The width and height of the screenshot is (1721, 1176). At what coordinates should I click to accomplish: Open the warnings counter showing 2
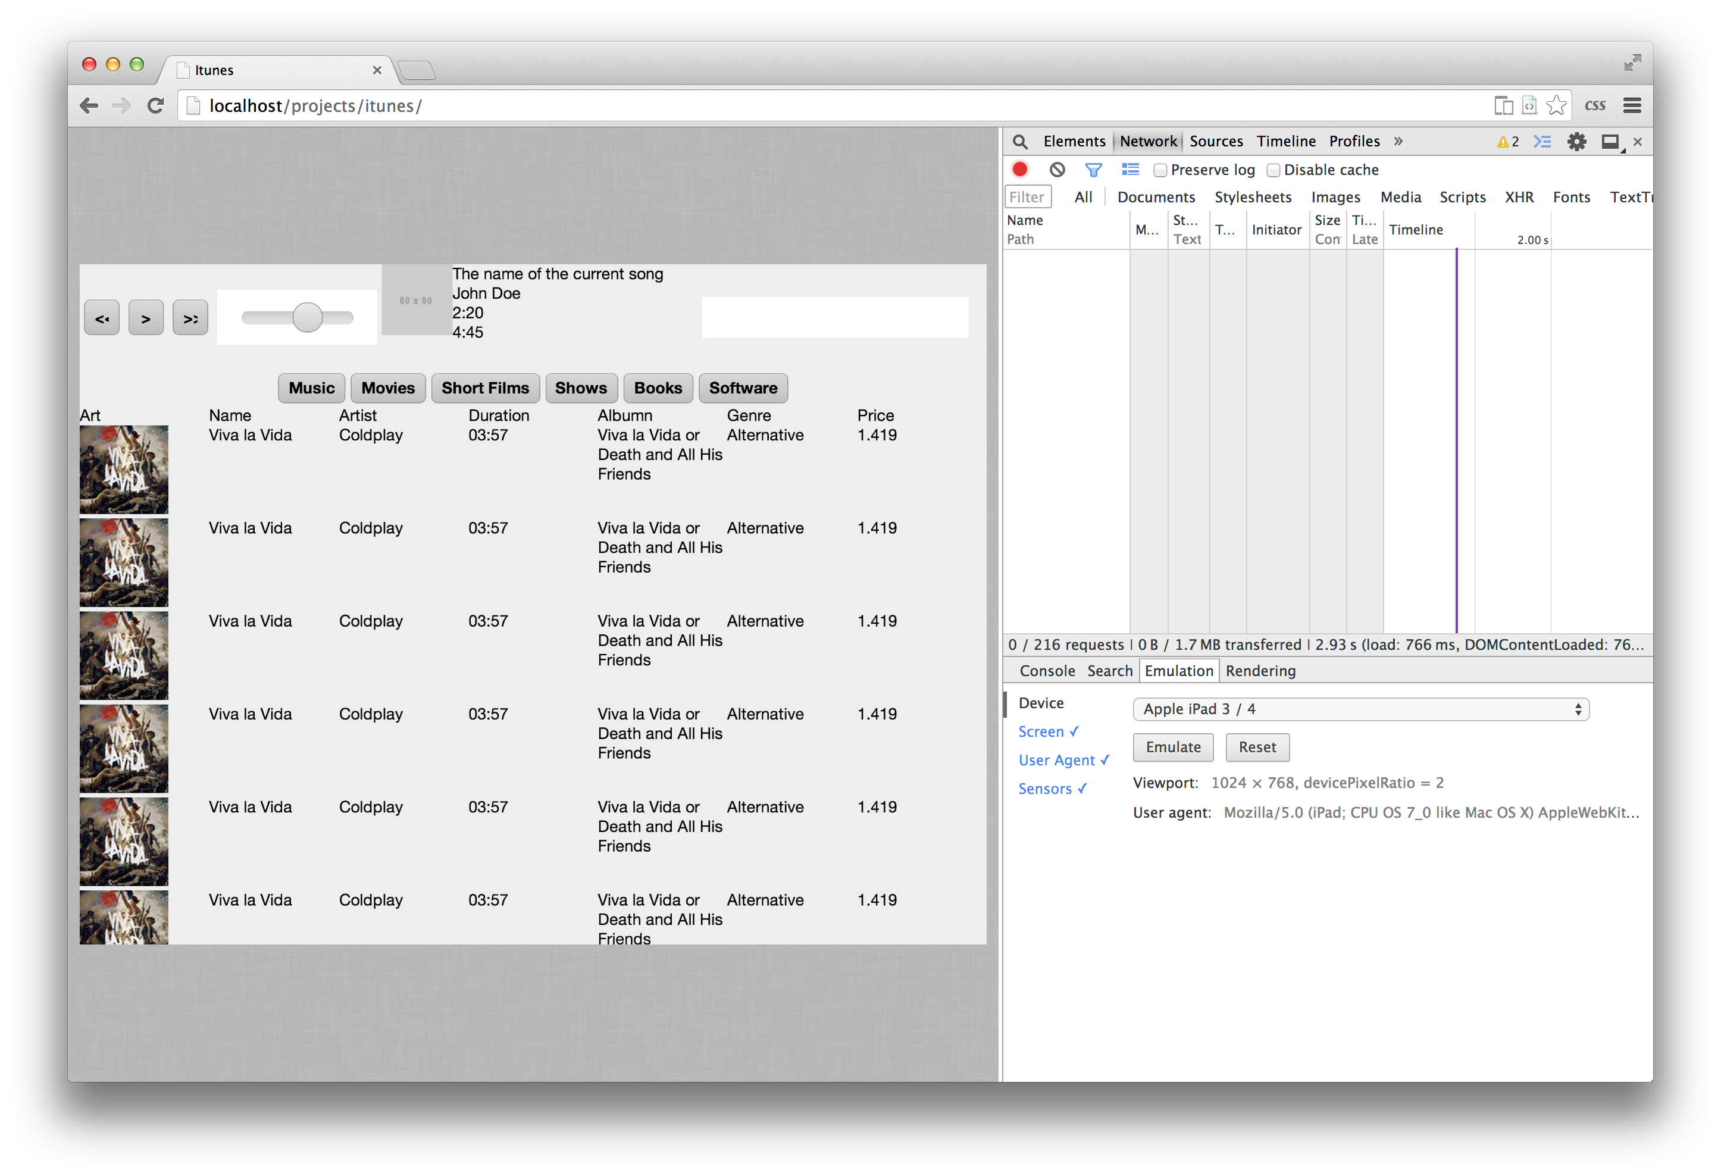(x=1508, y=142)
